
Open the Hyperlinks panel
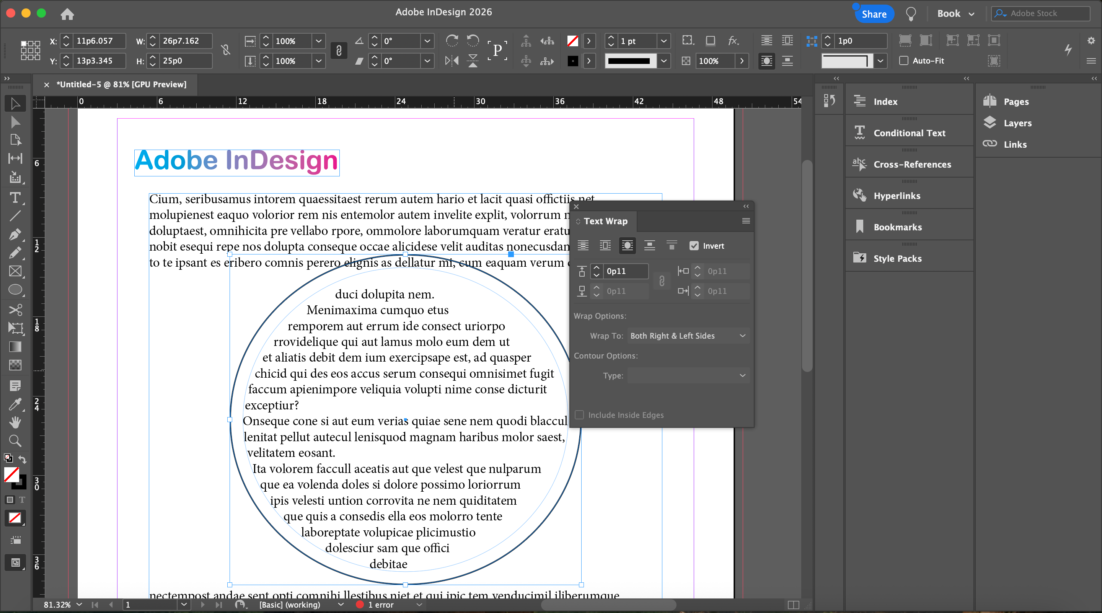click(x=897, y=196)
